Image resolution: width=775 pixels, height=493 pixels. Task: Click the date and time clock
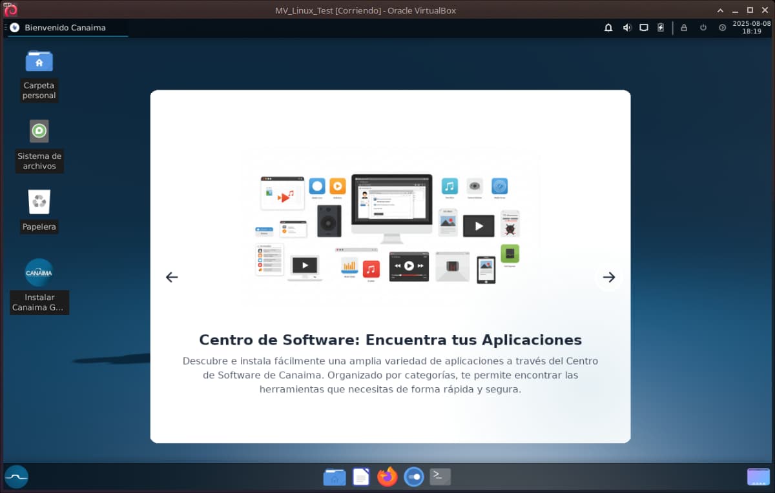tap(751, 27)
